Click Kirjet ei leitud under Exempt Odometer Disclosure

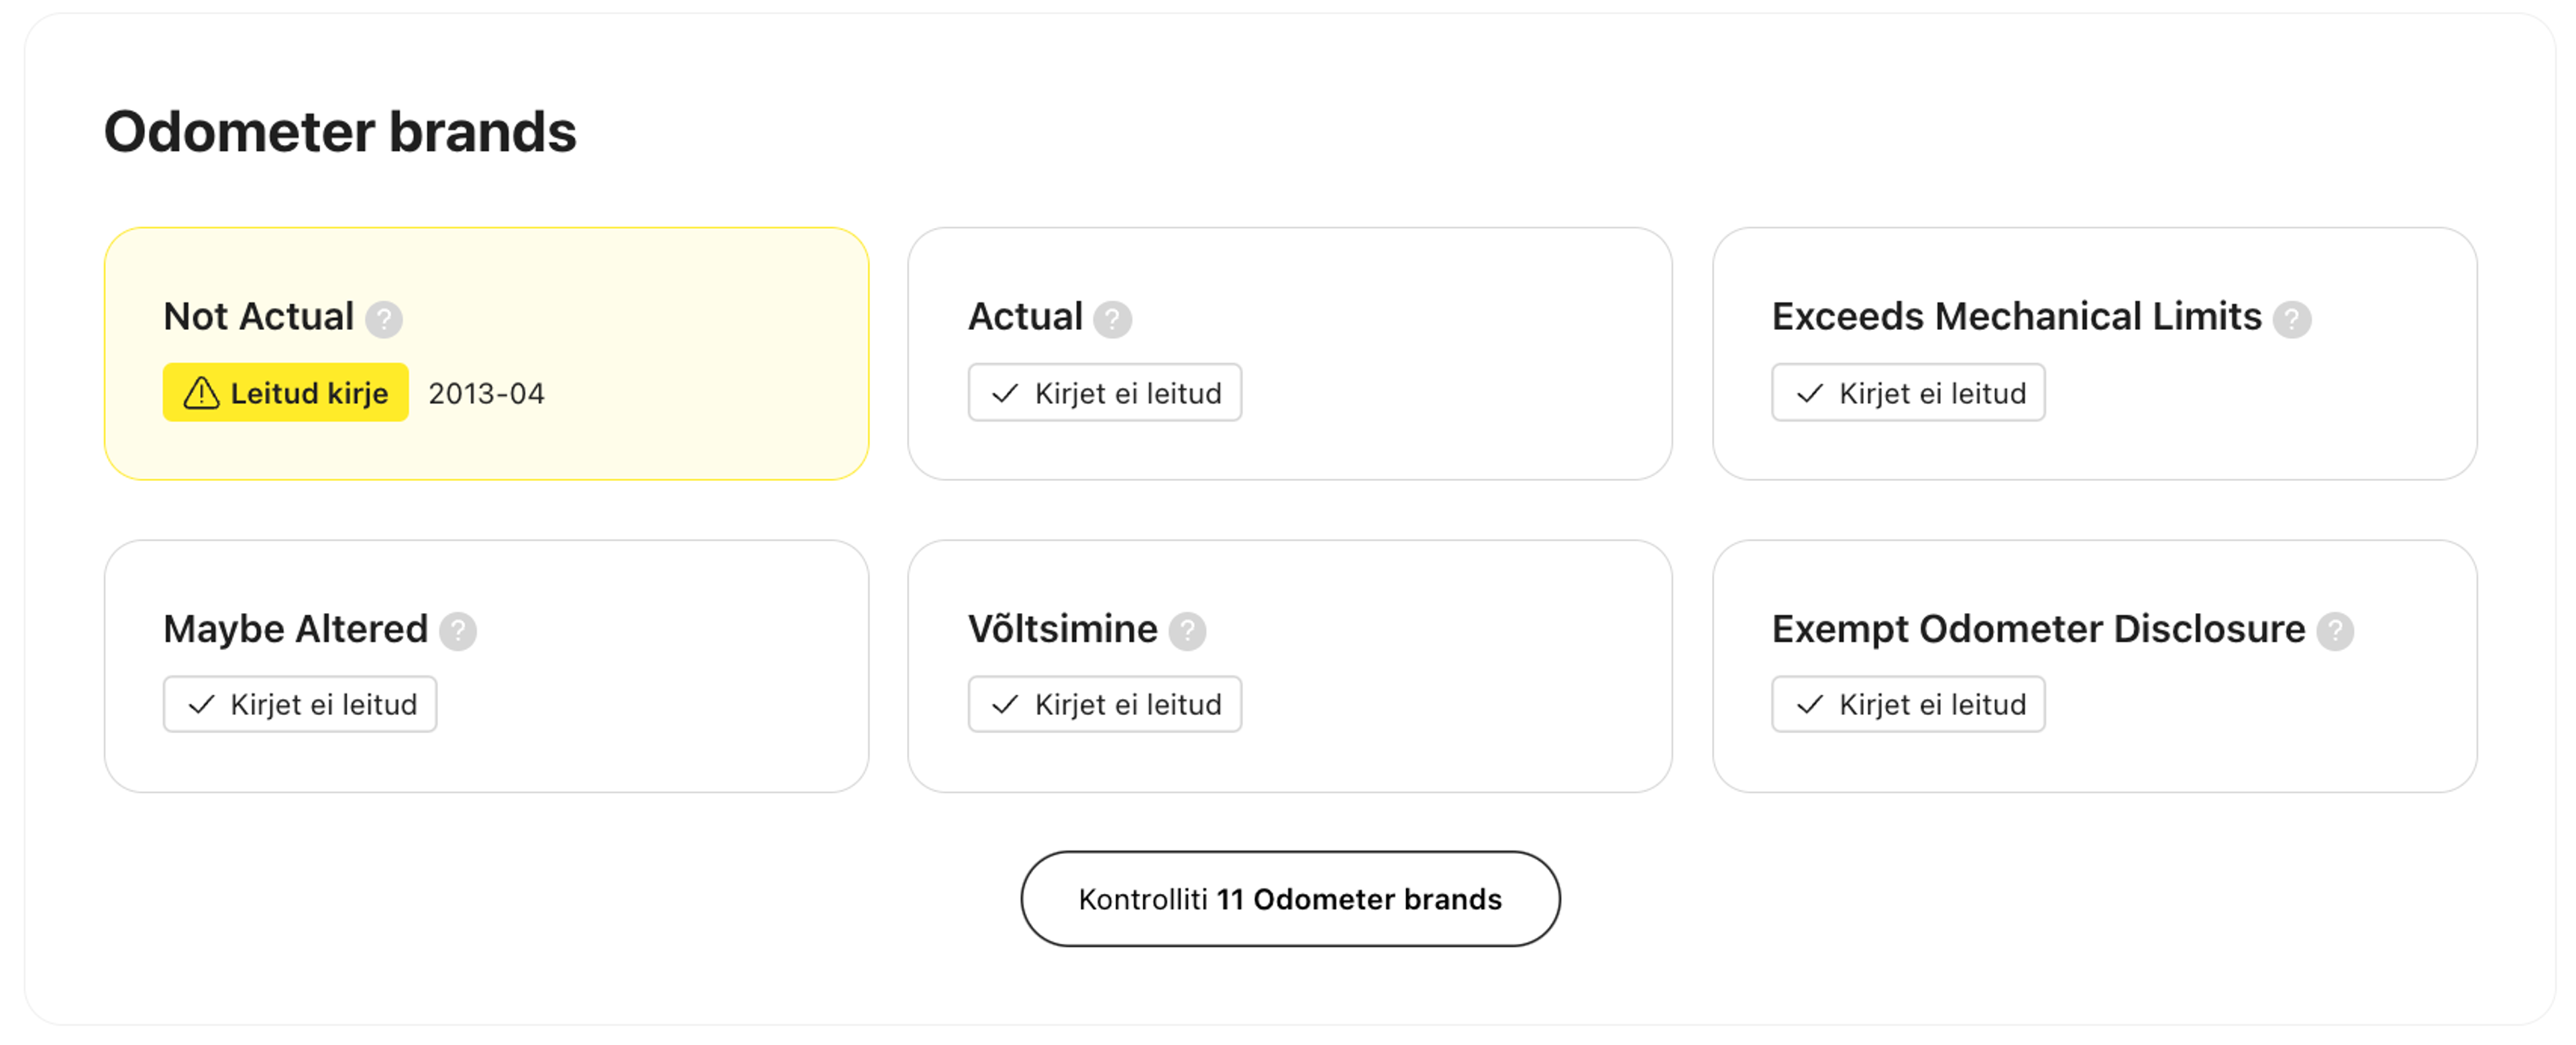point(1908,705)
